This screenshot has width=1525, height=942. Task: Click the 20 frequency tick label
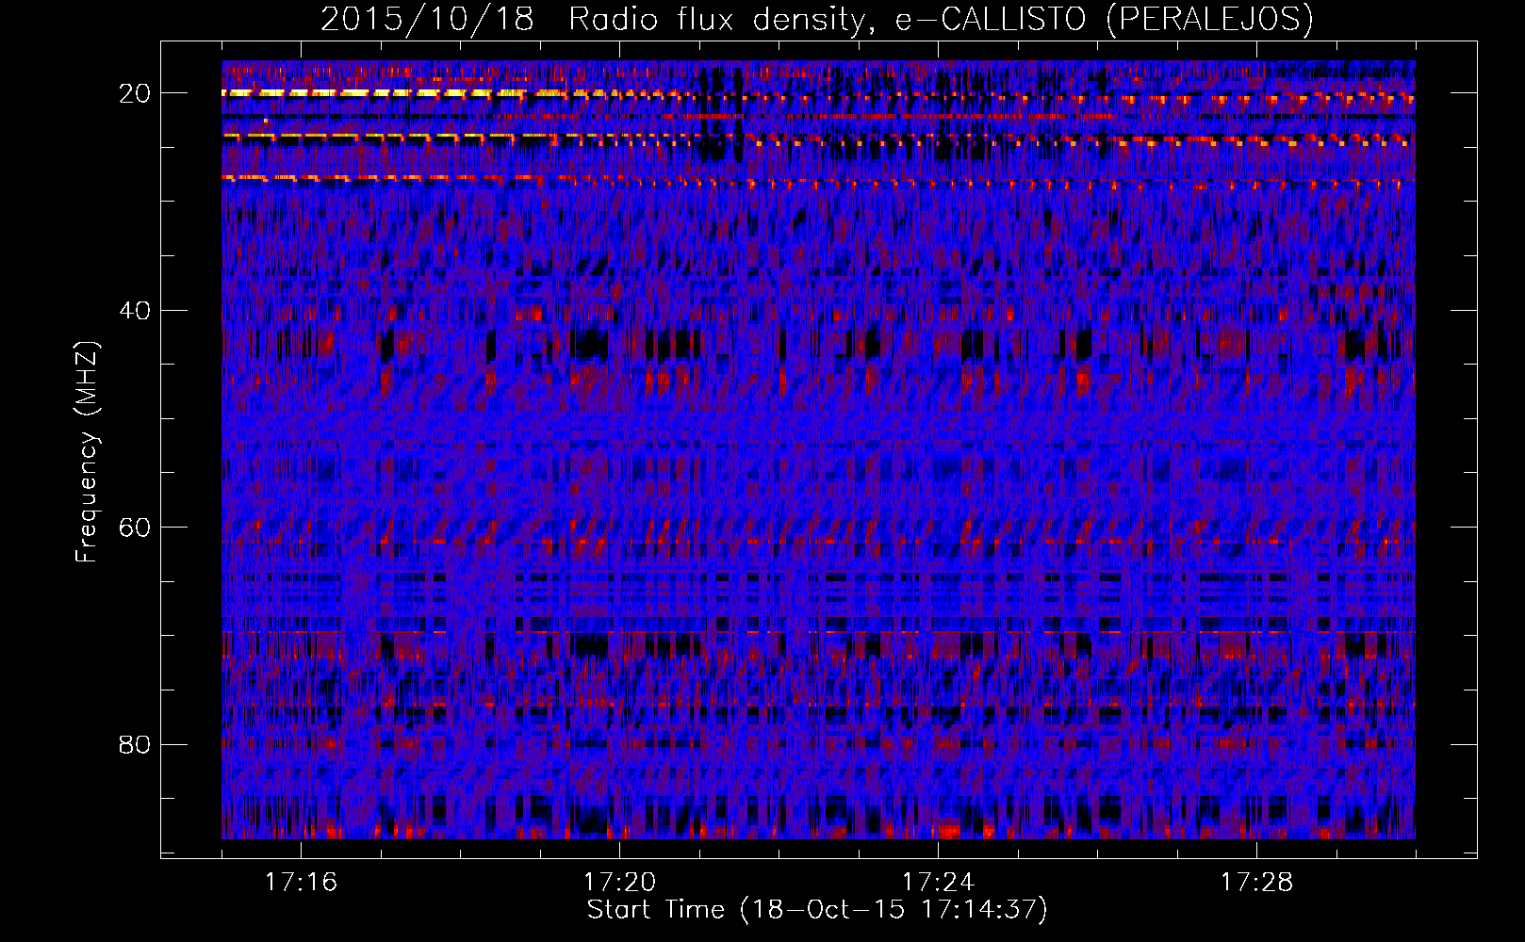(135, 93)
